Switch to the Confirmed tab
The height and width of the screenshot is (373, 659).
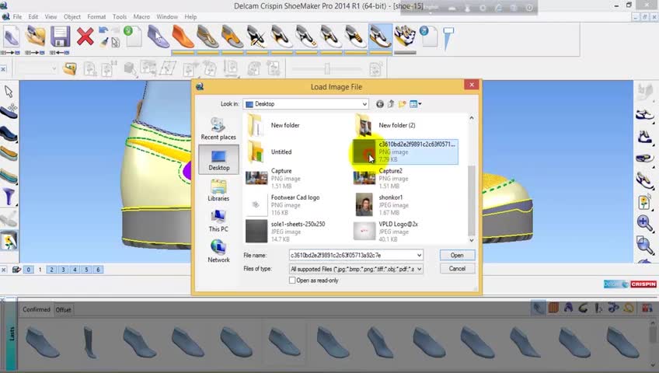(37, 309)
